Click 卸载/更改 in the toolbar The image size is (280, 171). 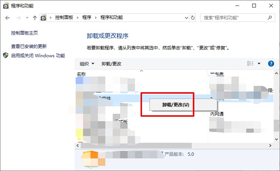tap(111, 64)
